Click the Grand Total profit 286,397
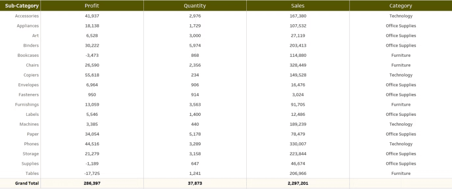Screen dimensions: 452x189 click(92, 183)
